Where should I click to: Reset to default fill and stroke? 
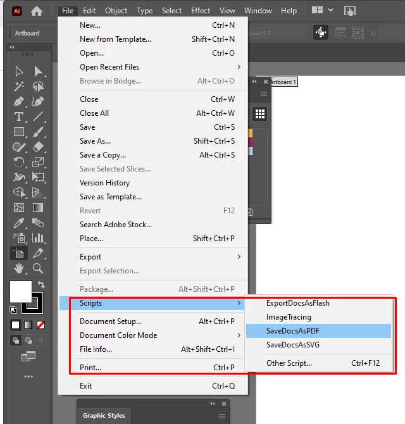point(13,310)
